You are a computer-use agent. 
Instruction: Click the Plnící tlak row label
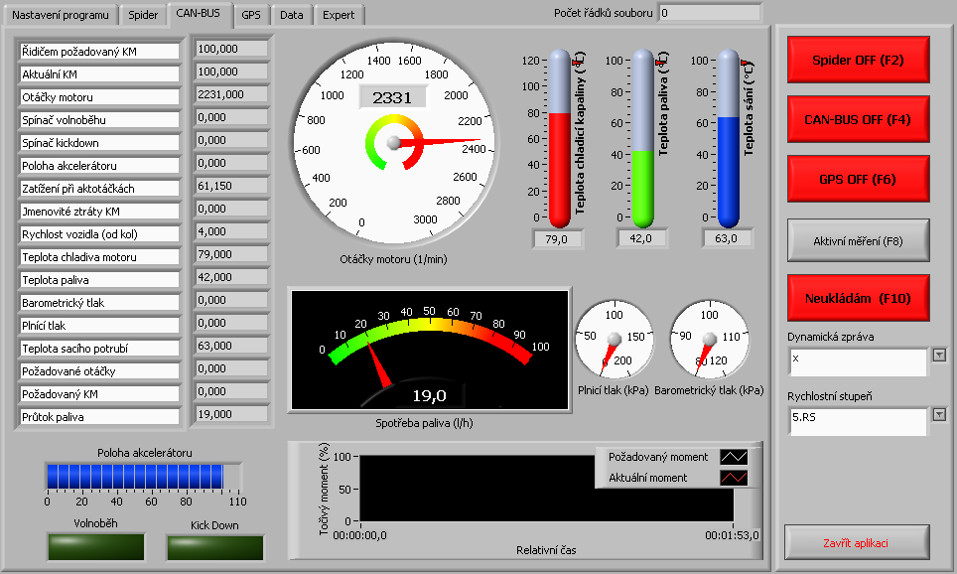click(99, 326)
